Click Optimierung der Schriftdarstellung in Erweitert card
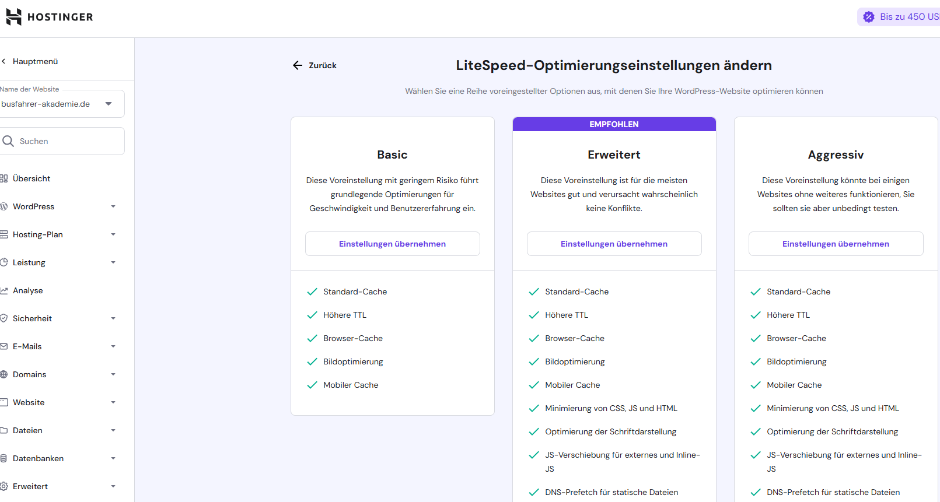This screenshot has height=502, width=940. pyautogui.click(x=611, y=431)
